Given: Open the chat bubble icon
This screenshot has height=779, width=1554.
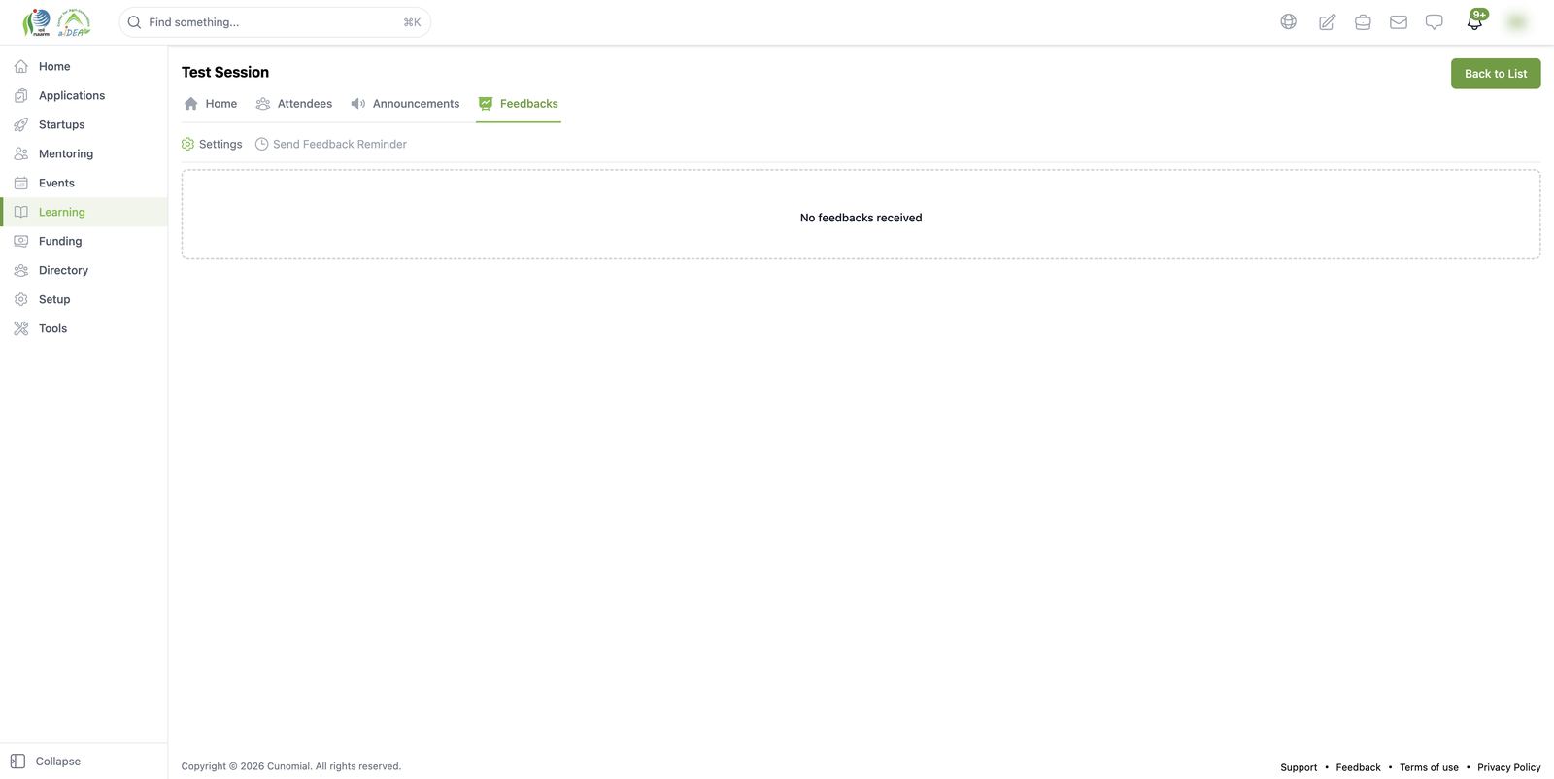Looking at the screenshot, I should [x=1434, y=21].
